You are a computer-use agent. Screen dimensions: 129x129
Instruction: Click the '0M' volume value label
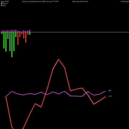pyautogui.click(x=110, y=91)
